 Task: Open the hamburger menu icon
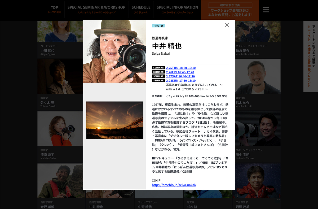pos(266,10)
